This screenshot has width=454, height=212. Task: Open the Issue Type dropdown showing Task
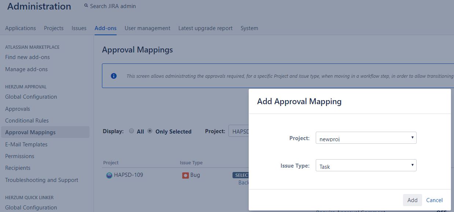pos(366,165)
